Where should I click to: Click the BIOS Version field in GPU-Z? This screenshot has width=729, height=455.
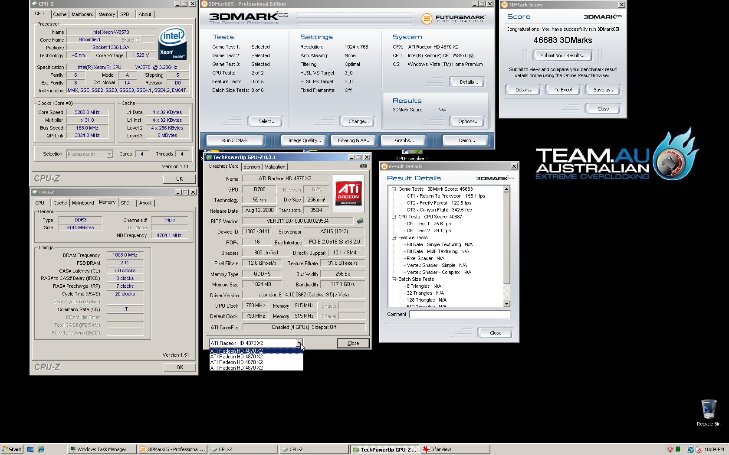click(x=297, y=221)
